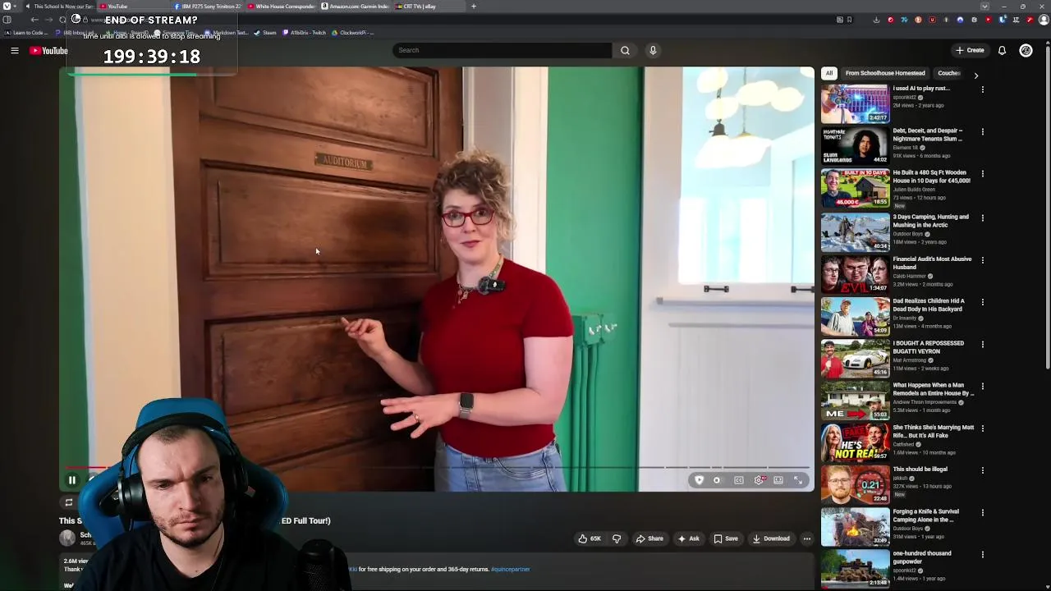1051x591 pixels.
Task: Save the video to a playlist
Action: pos(725,538)
